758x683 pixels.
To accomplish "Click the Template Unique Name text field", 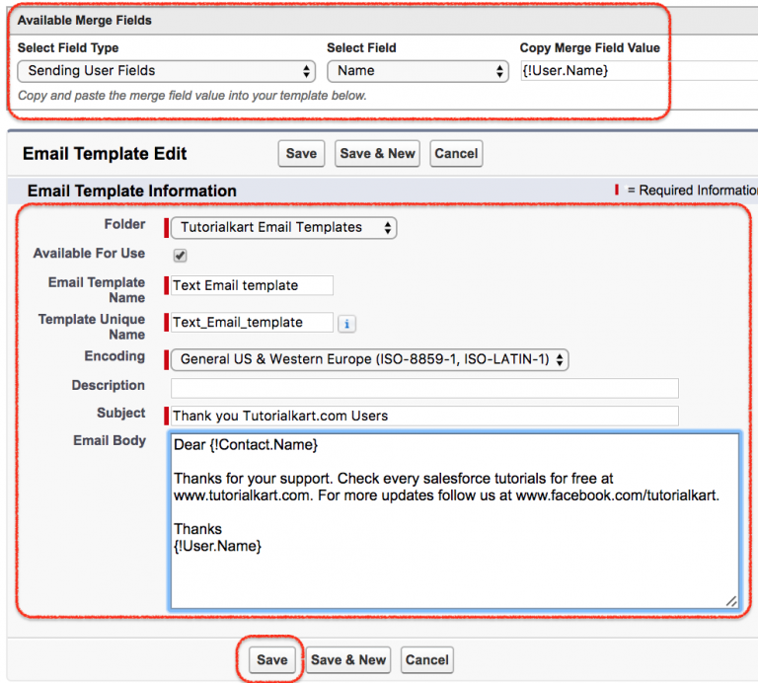I will pyautogui.click(x=252, y=323).
